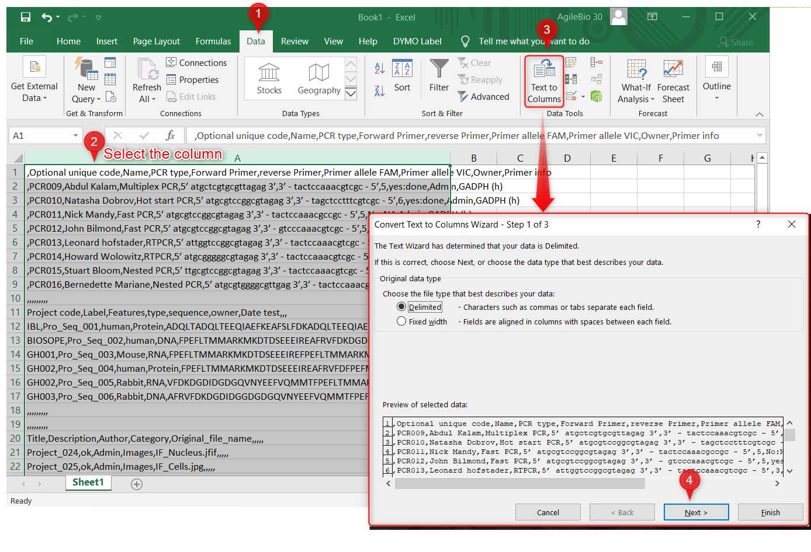Switch to the Home ribbon tab
The height and width of the screenshot is (552, 811).
tap(68, 41)
